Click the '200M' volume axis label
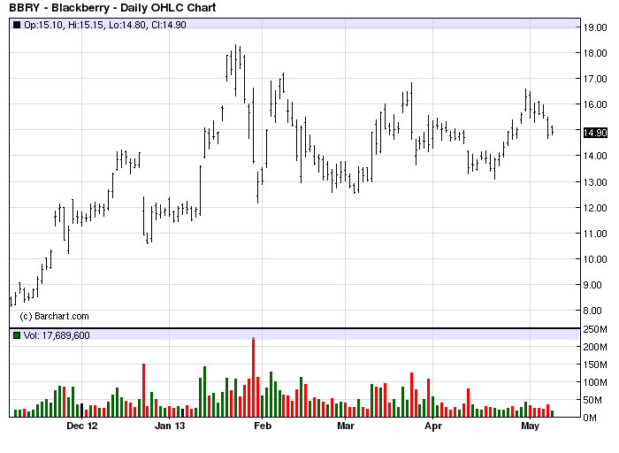This screenshot has width=619, height=453. pos(595,347)
